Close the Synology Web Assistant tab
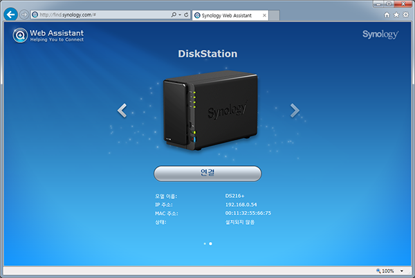415x278 pixels. [264, 16]
